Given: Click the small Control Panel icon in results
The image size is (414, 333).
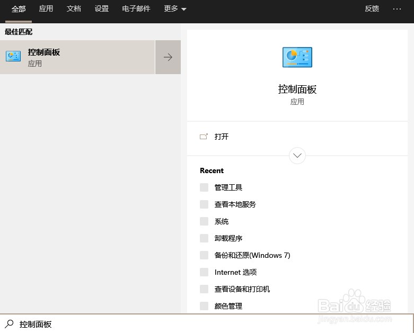Looking at the screenshot, I should click(x=13, y=56).
